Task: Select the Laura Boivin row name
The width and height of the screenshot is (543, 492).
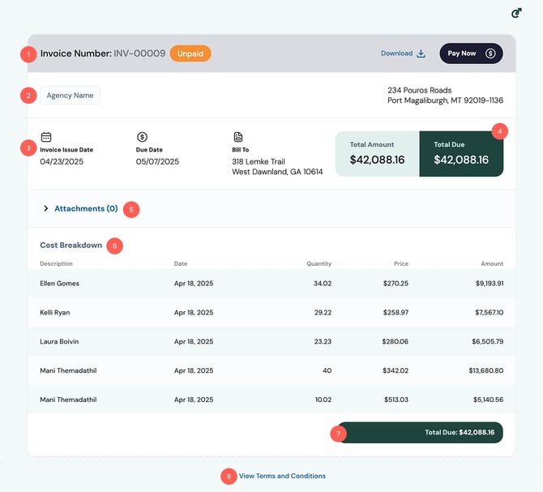Action: 59,341
